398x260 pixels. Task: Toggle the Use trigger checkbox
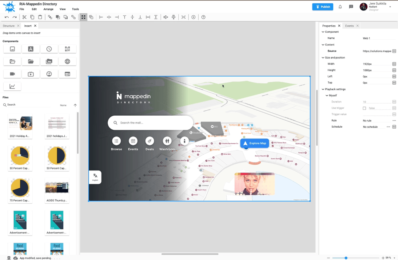click(364, 108)
